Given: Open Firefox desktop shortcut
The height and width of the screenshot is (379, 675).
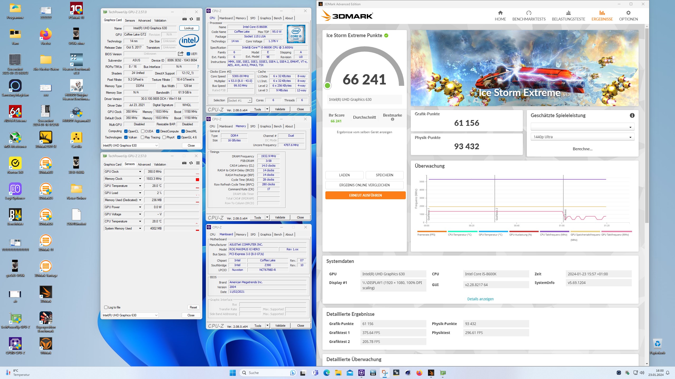Looking at the screenshot, I should (x=46, y=36).
